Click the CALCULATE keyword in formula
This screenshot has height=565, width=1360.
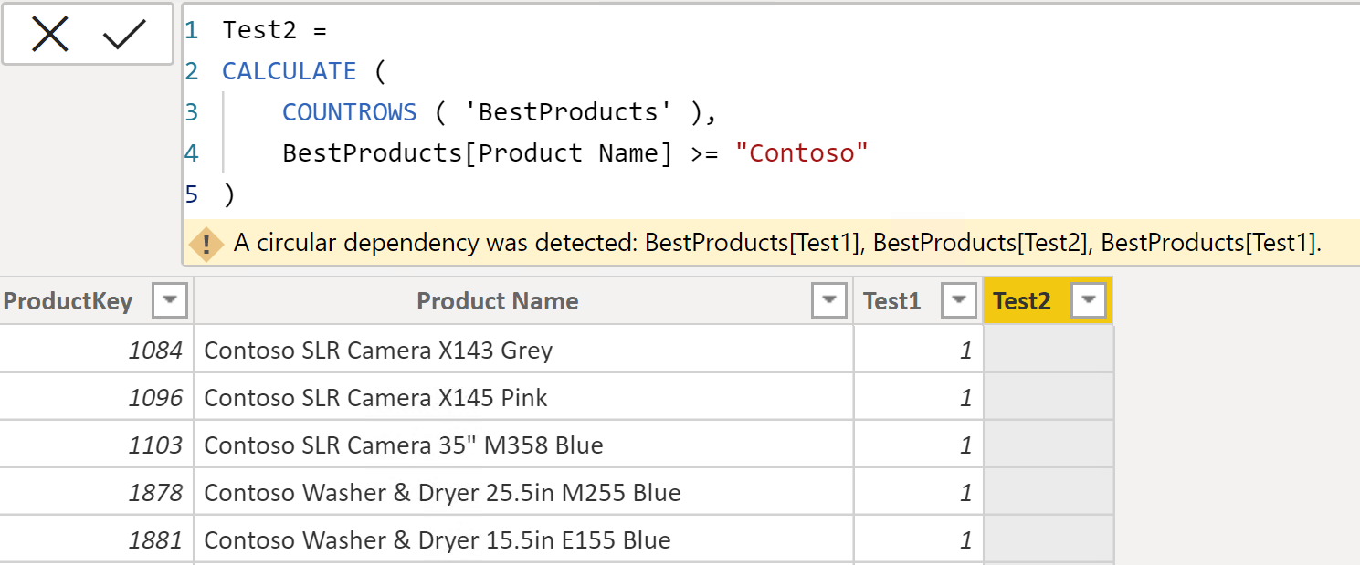290,71
